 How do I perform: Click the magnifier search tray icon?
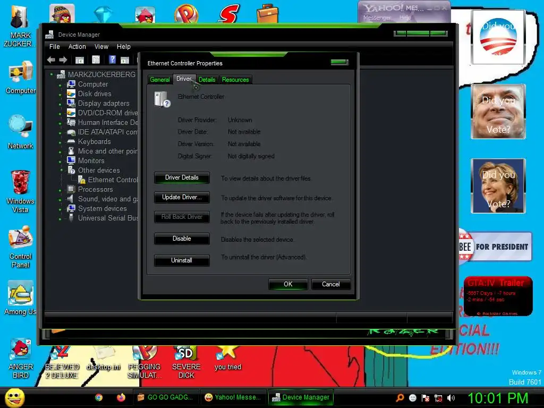399,398
